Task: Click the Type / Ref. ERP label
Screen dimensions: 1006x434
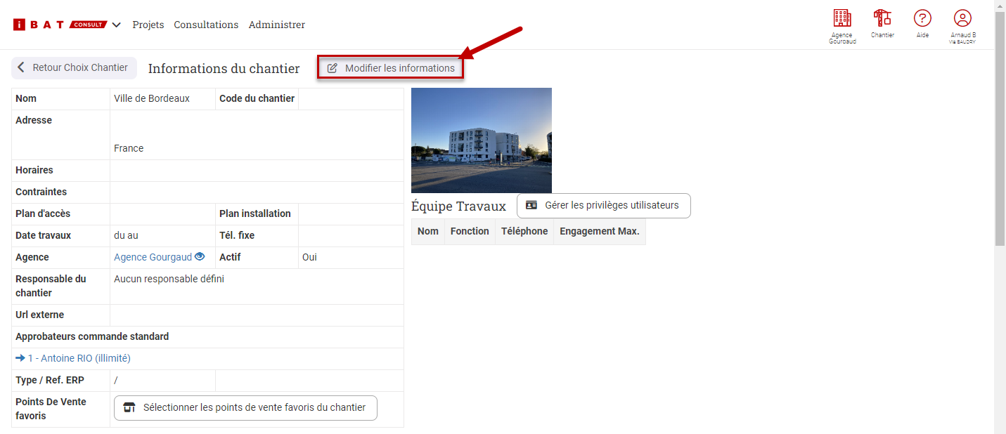Action: (49, 381)
